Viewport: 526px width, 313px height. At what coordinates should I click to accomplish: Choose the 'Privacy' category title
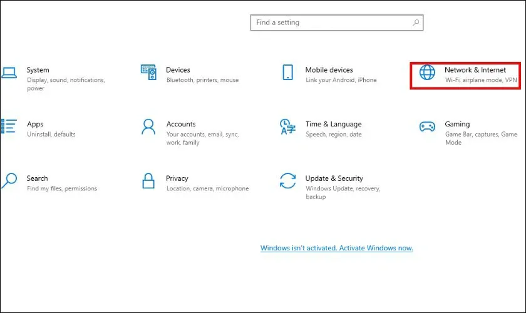coord(177,178)
